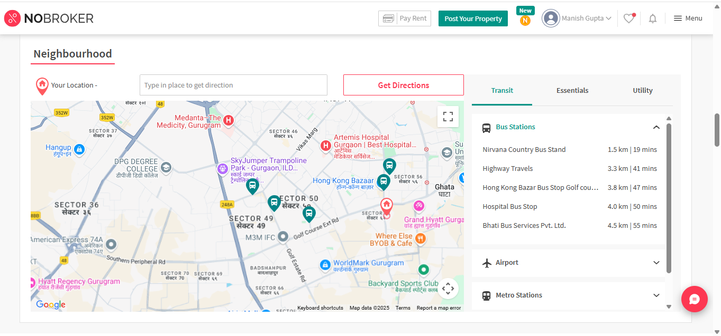Click the red home property marker
This screenshot has height=336, width=721.
pos(387,206)
